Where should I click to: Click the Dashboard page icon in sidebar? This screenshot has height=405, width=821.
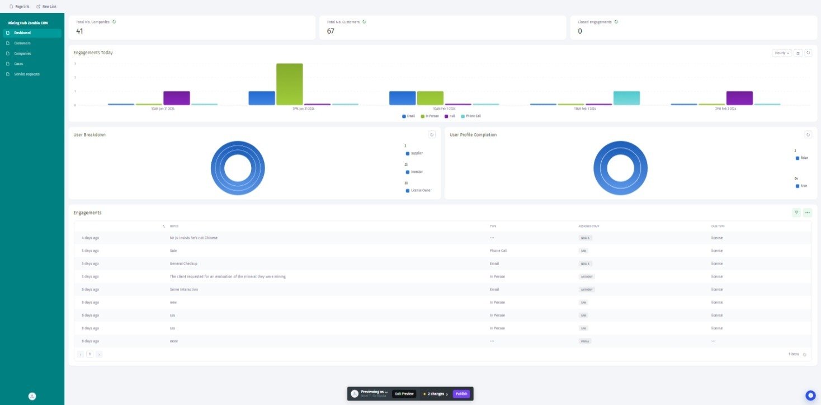tap(8, 33)
